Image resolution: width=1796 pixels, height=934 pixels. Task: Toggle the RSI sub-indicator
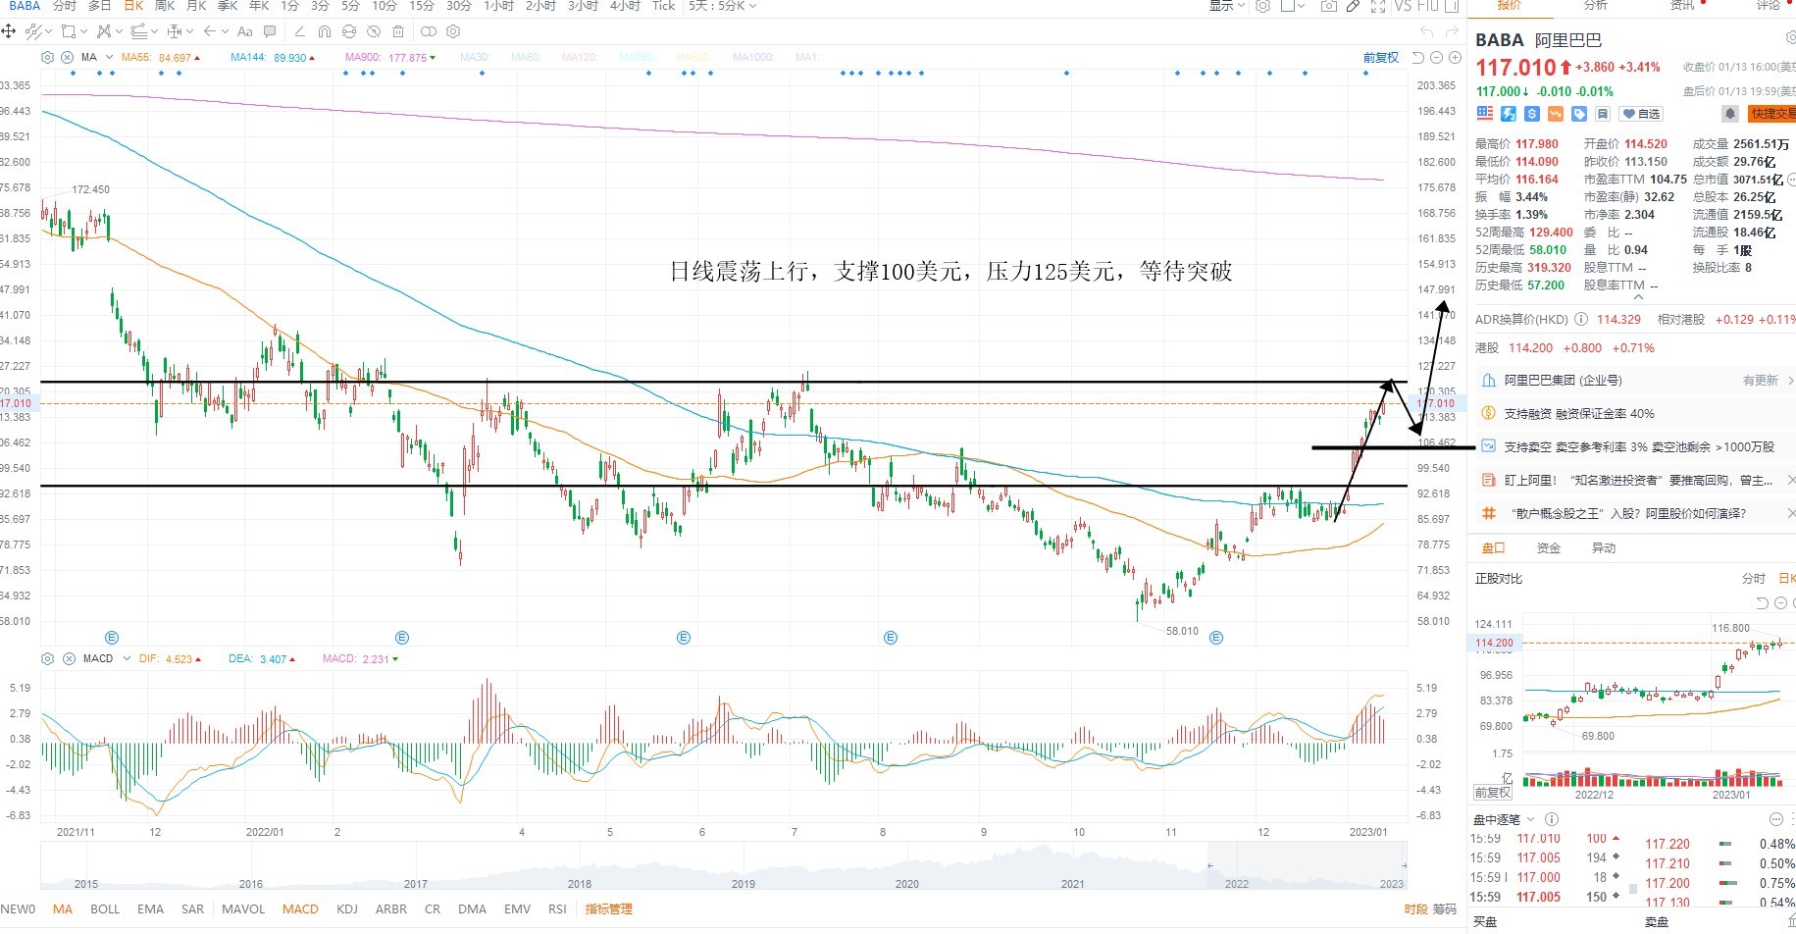coord(557,909)
